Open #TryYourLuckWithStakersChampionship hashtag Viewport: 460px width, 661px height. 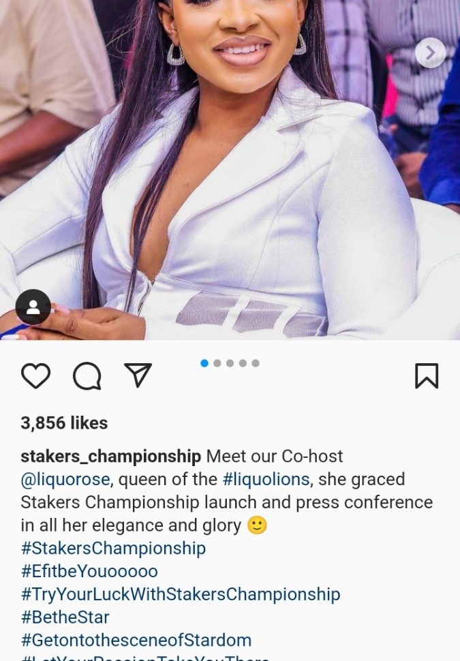181,594
